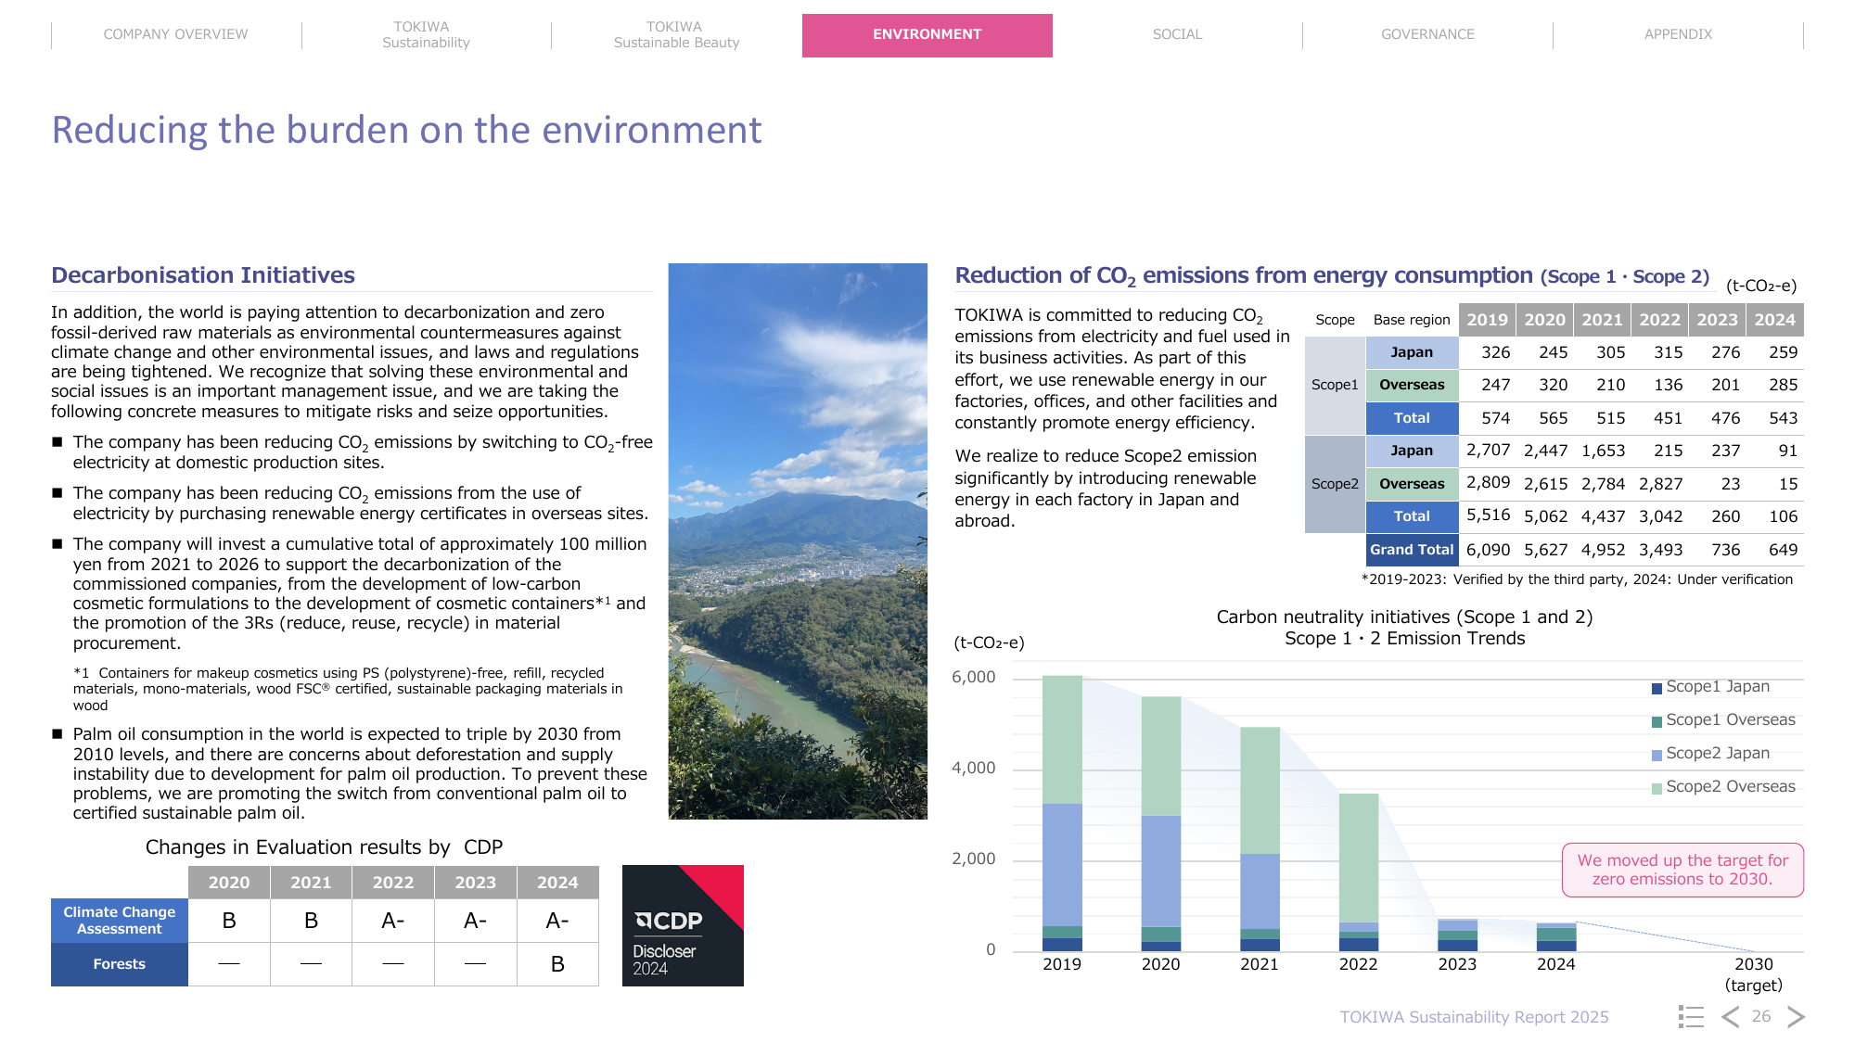Image resolution: width=1855 pixels, height=1043 pixels.
Task: Click 'Scope 1・2 Emission Trends' chart title
Action: [x=1404, y=639]
